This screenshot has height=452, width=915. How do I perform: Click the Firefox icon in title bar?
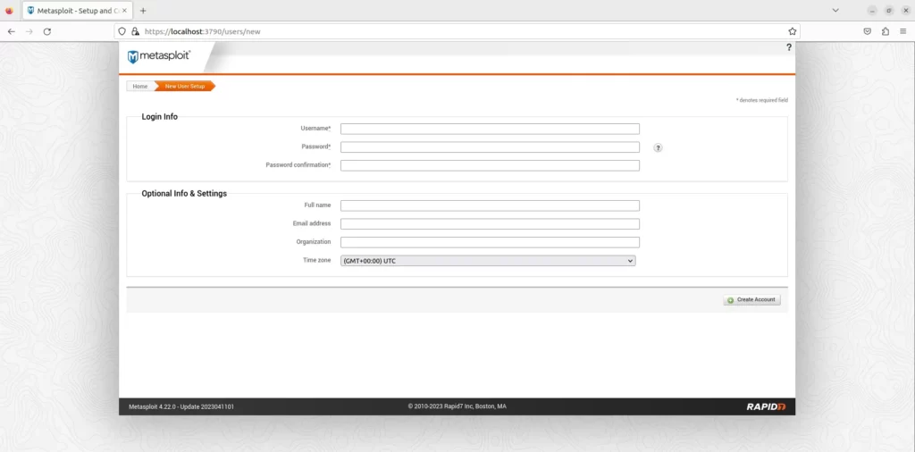pos(9,11)
